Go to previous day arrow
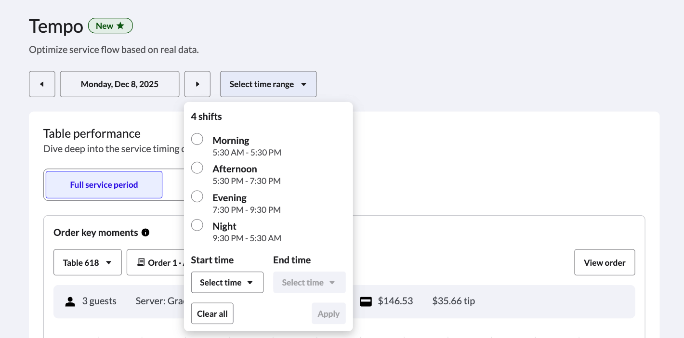 pos(42,84)
